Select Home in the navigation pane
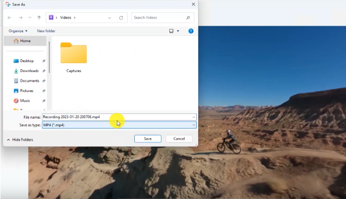The height and width of the screenshot is (199, 346). click(25, 41)
